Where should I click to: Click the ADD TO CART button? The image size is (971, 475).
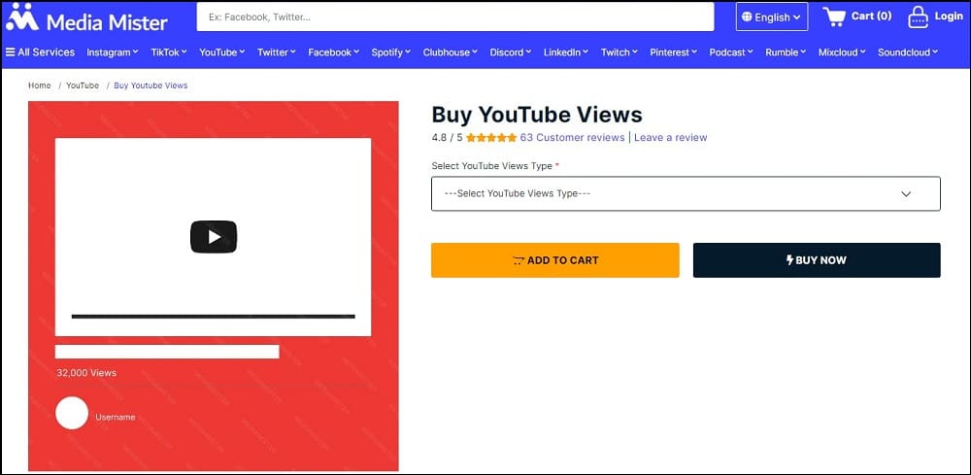coord(554,260)
